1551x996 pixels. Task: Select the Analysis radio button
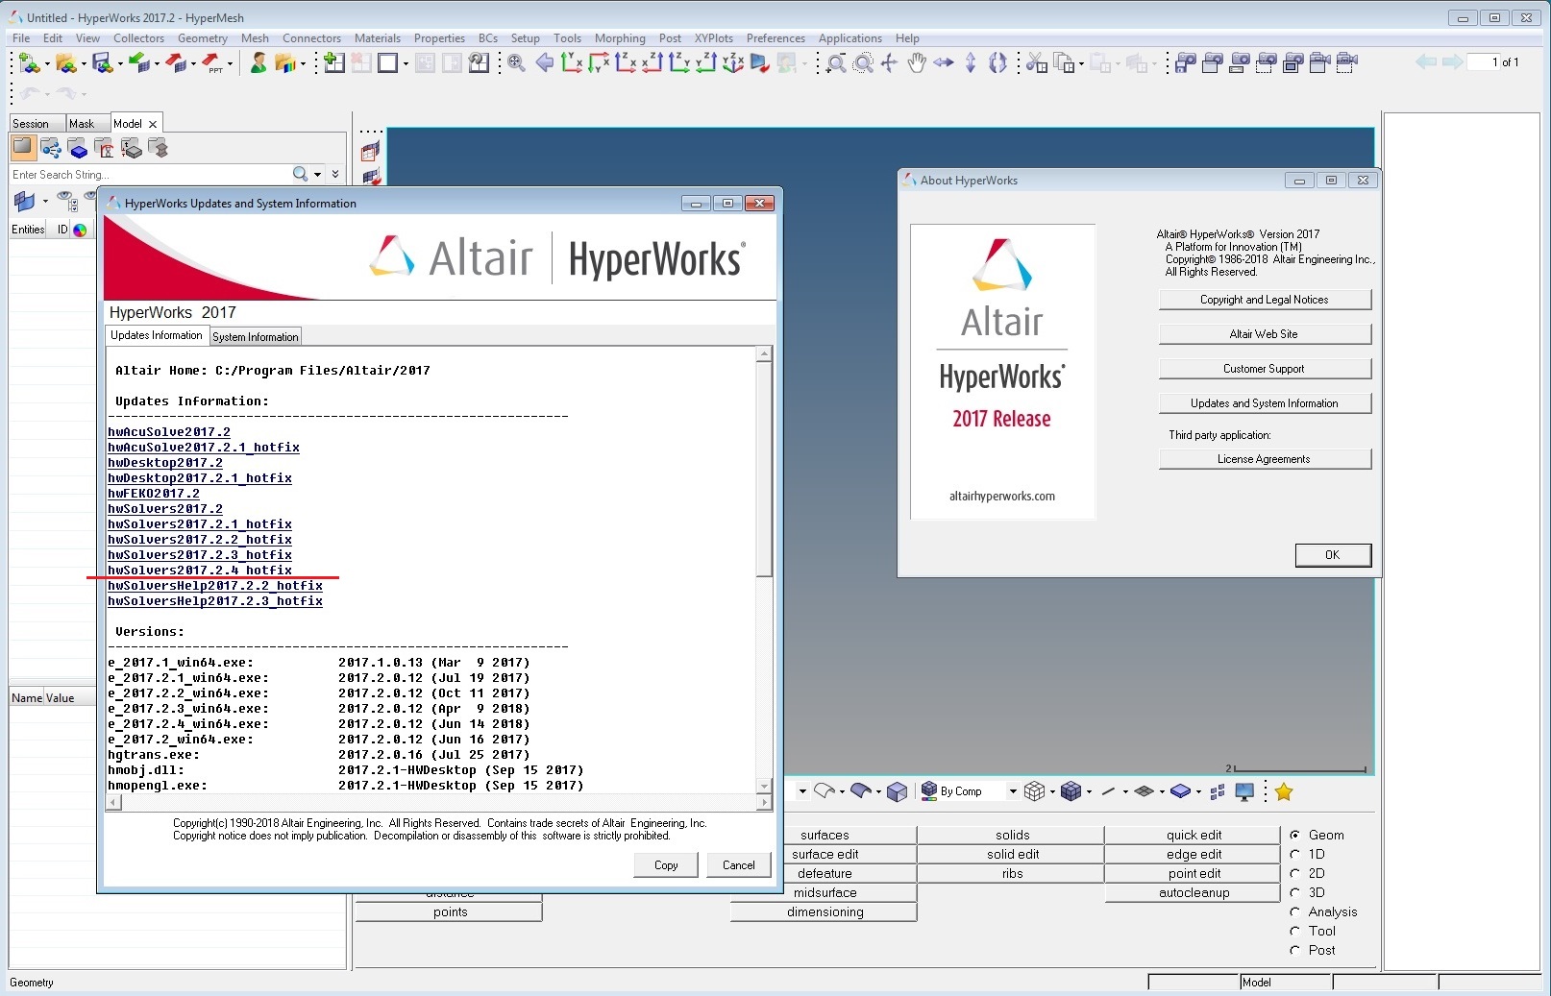pyautogui.click(x=1295, y=912)
